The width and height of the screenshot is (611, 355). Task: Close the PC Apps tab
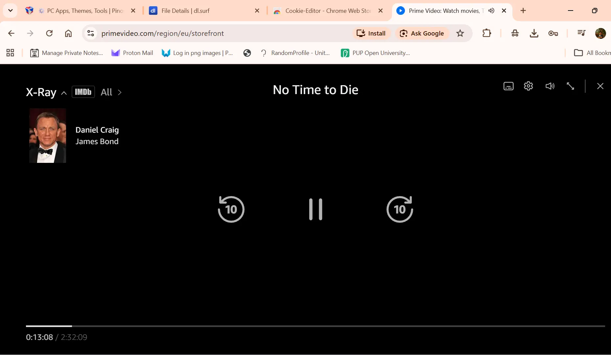tap(133, 11)
